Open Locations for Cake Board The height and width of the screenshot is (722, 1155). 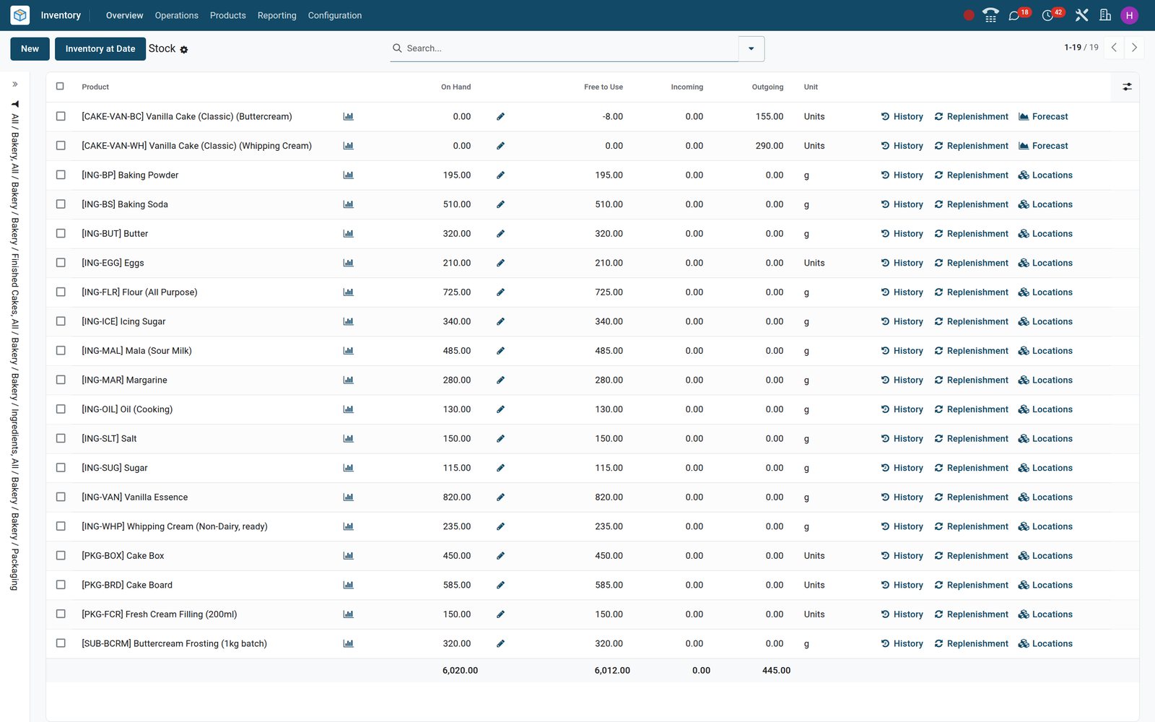[1045, 586]
